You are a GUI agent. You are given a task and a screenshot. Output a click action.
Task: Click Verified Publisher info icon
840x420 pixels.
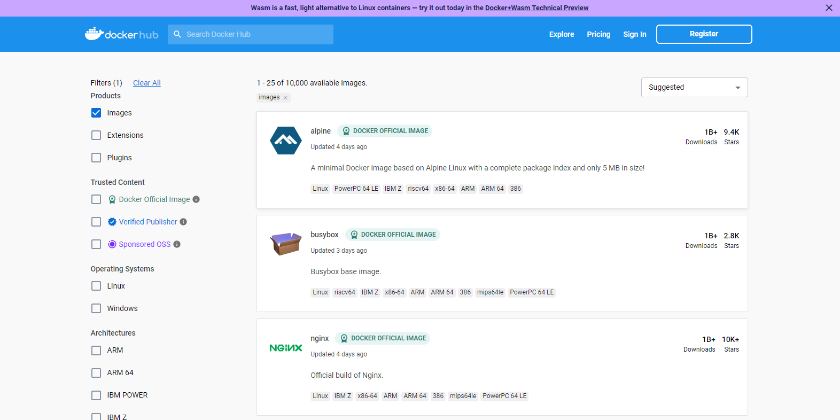click(183, 222)
